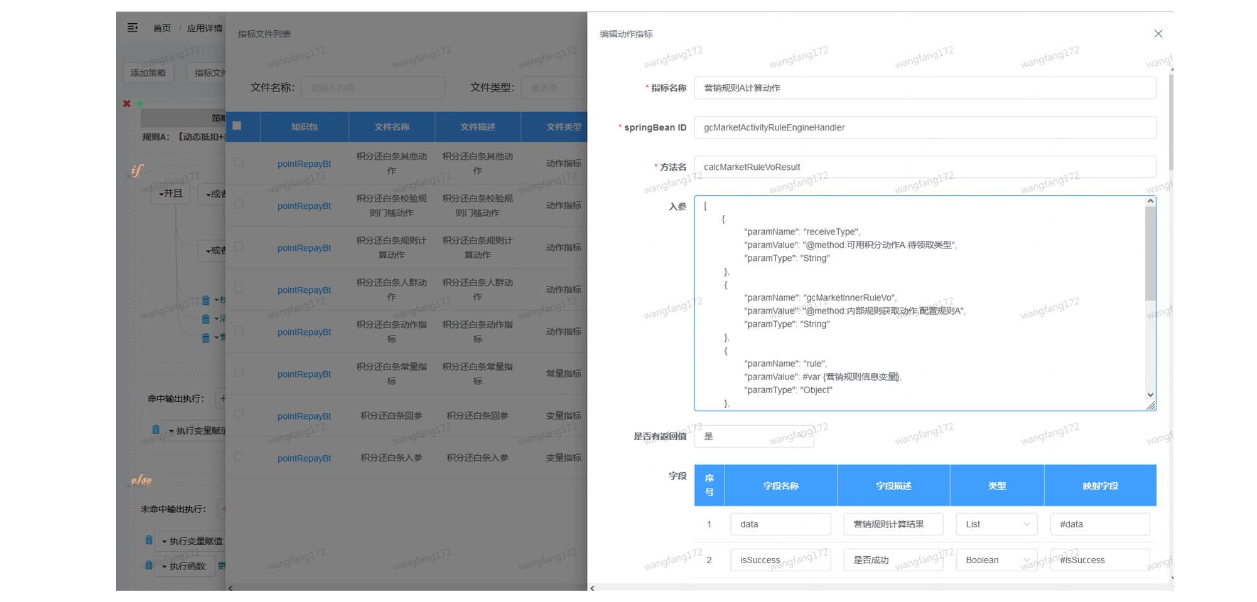Click trash icon beside 执行函数
The height and width of the screenshot is (602, 1257).
click(149, 565)
